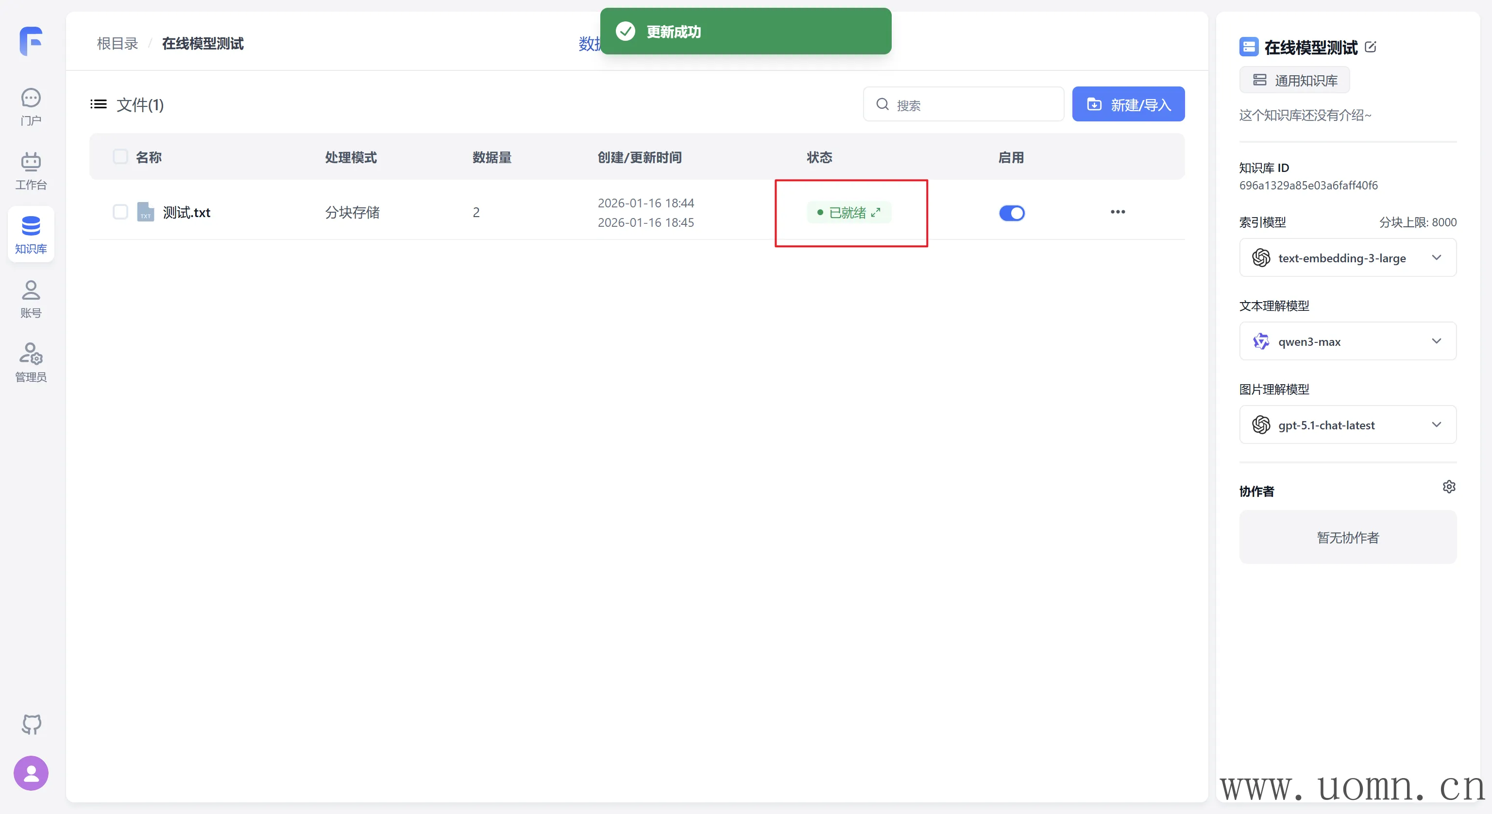
Task: Expand the qwen3-max text model dropdown
Action: coord(1347,341)
